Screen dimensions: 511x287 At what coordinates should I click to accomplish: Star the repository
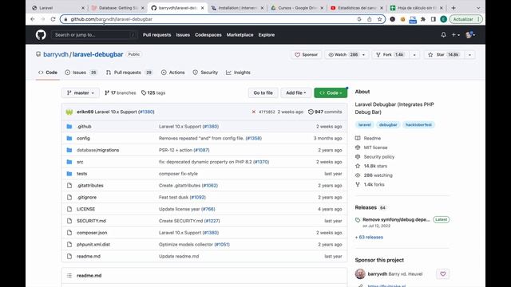tap(444, 55)
